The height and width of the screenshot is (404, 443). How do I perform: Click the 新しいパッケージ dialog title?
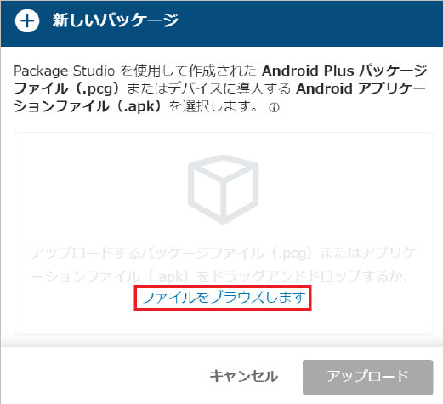116,20
